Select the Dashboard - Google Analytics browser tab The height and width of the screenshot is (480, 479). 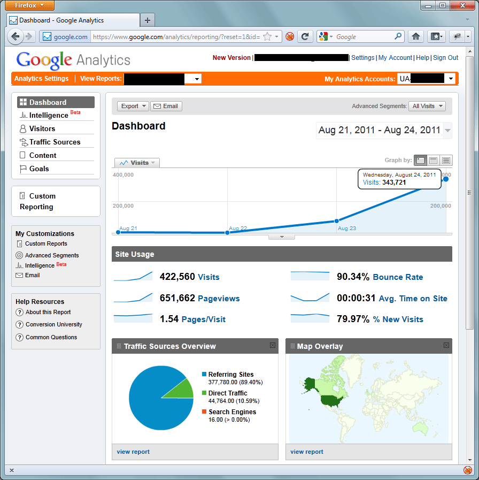click(x=73, y=20)
